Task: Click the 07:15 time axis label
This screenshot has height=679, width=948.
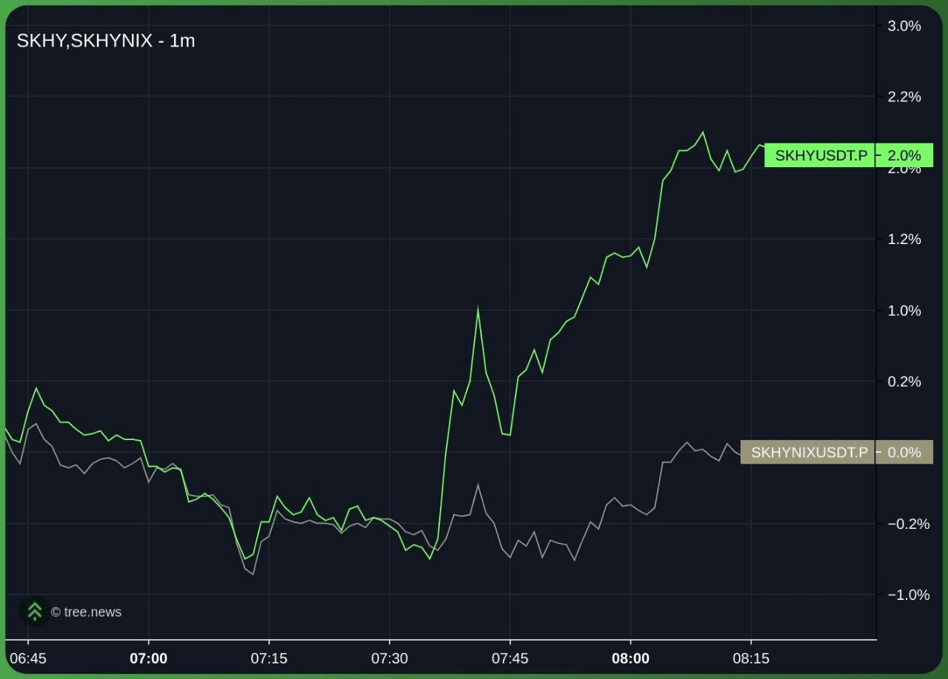Action: 269,658
